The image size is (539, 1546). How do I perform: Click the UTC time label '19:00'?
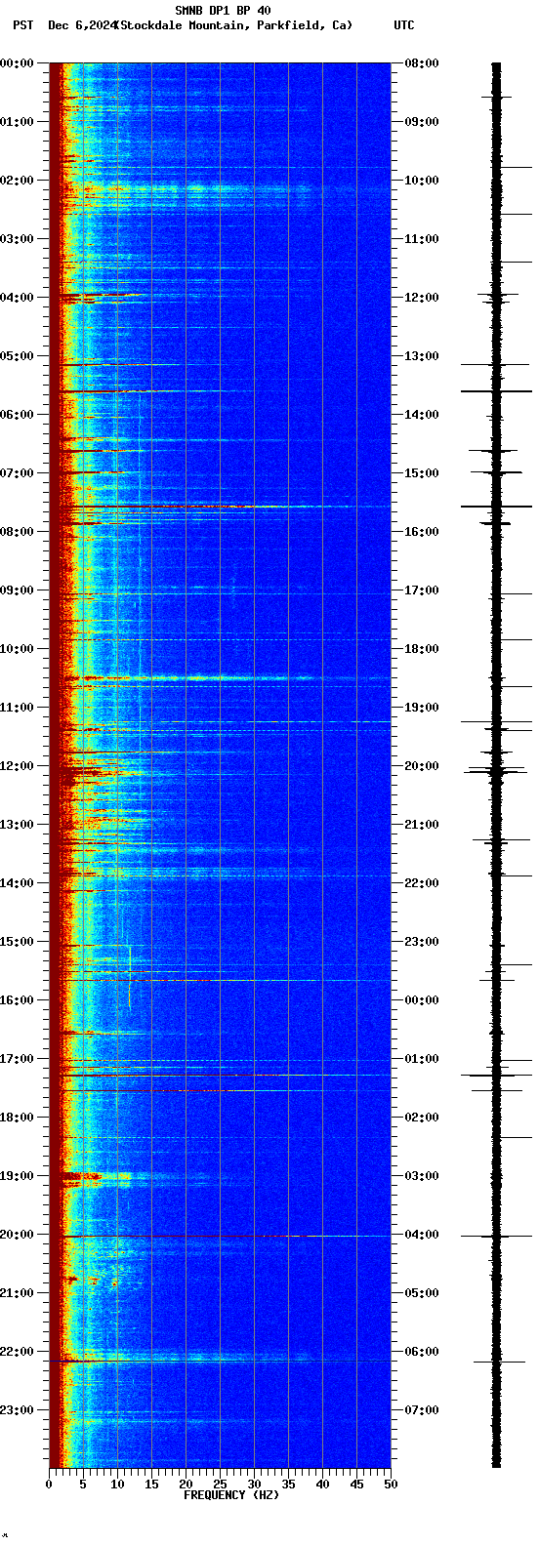[x=422, y=708]
